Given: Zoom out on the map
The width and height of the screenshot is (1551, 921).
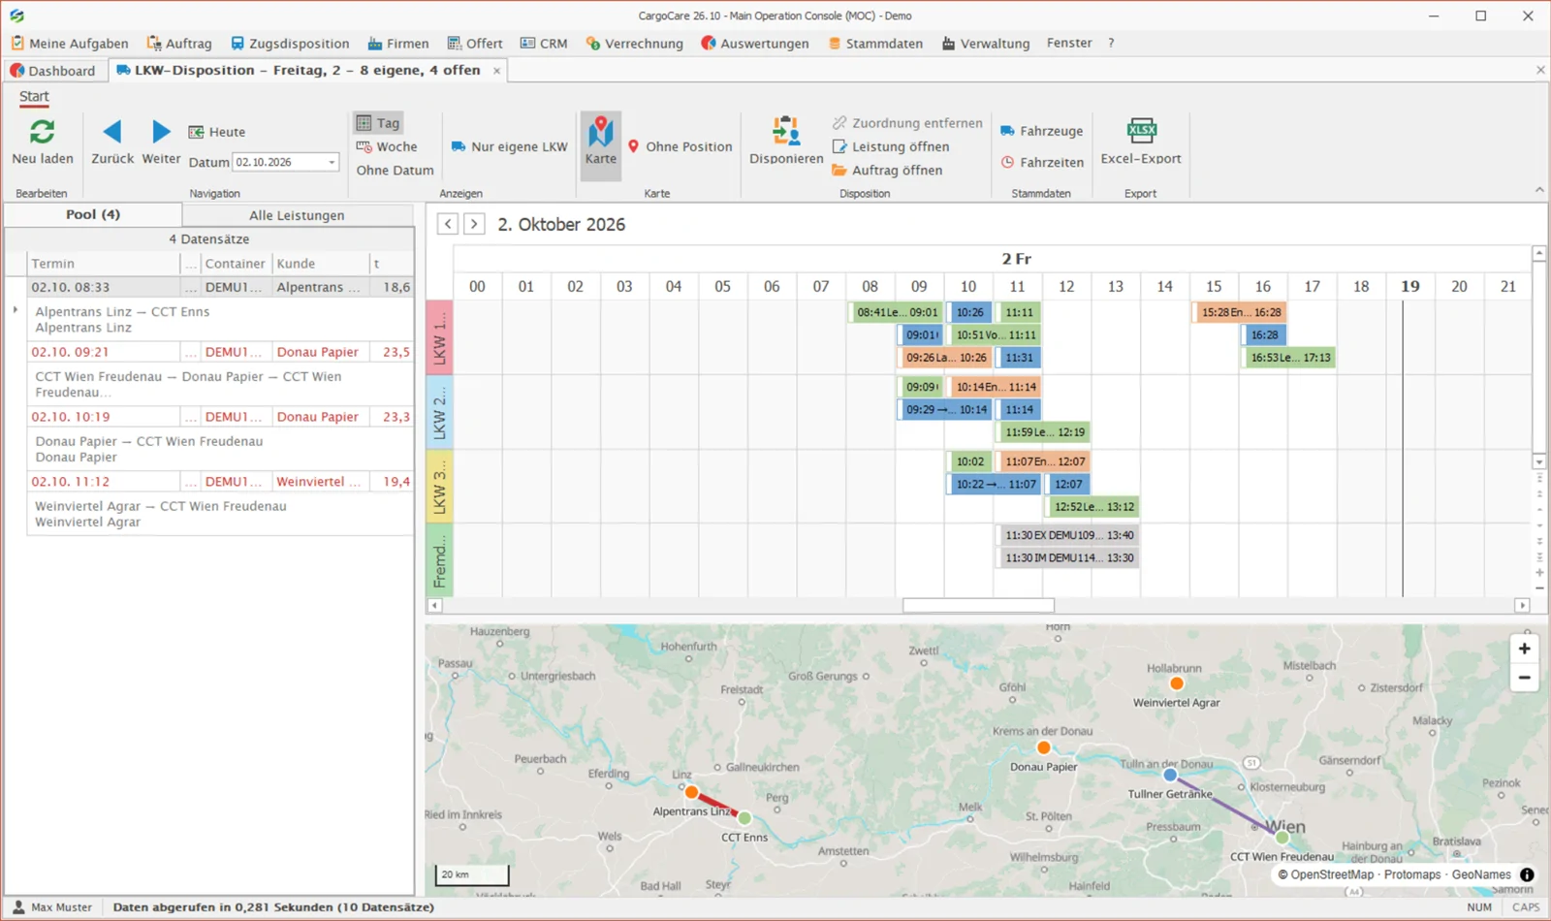Looking at the screenshot, I should coord(1524,678).
